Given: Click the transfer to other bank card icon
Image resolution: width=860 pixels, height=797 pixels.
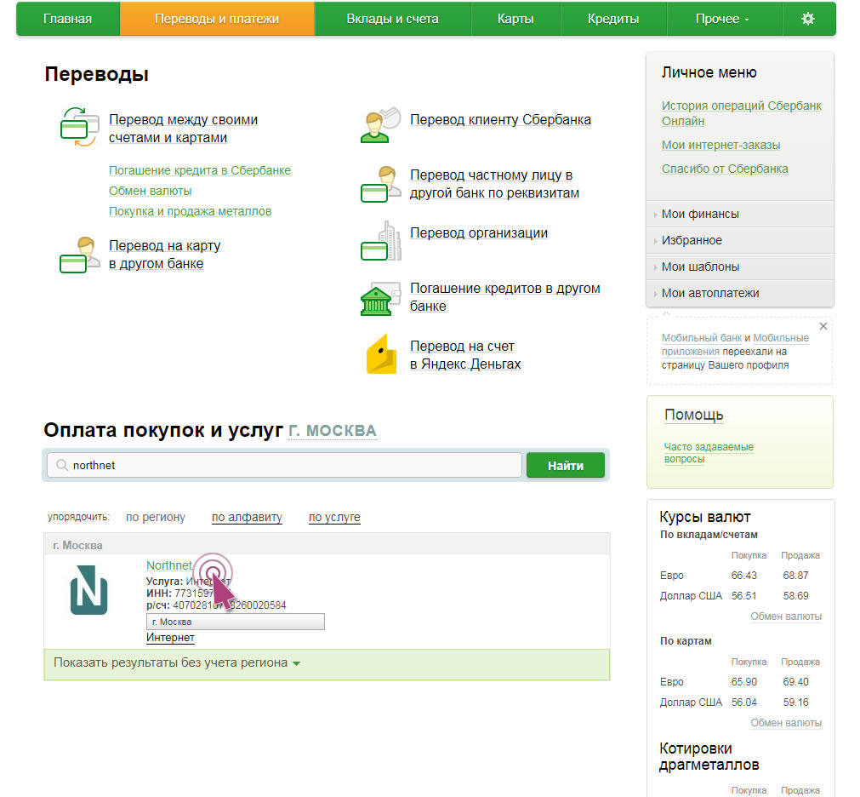Looking at the screenshot, I should pyautogui.click(x=79, y=255).
